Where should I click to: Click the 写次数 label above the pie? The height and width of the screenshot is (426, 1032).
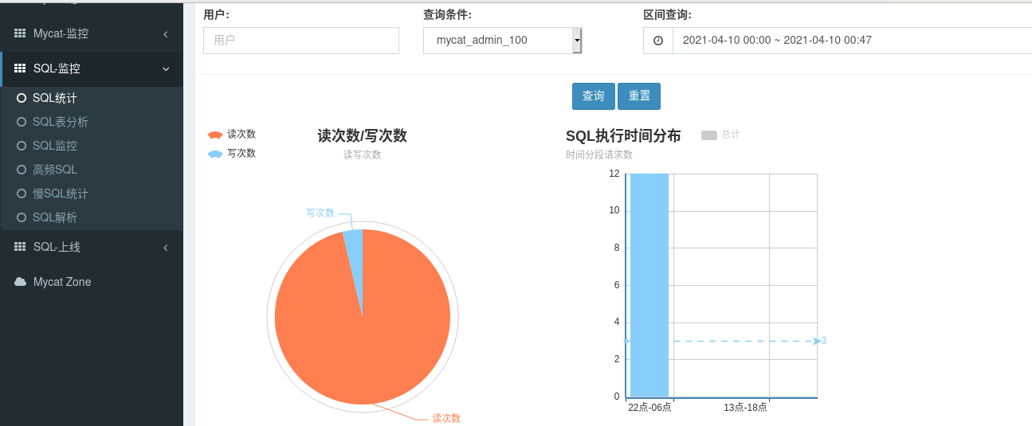tap(320, 213)
